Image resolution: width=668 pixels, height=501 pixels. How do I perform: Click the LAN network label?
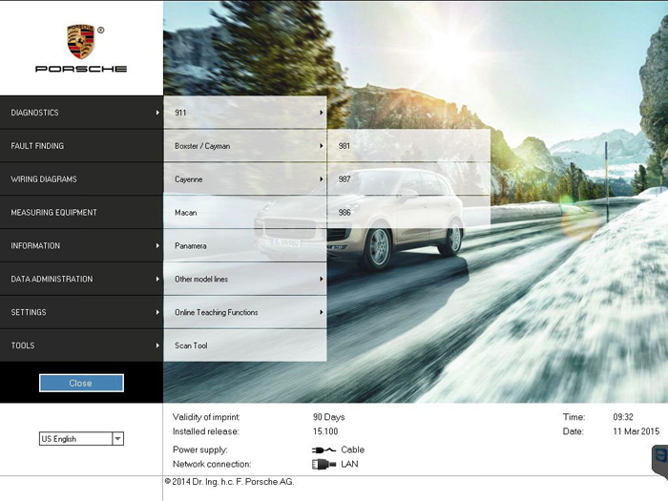coord(349,464)
